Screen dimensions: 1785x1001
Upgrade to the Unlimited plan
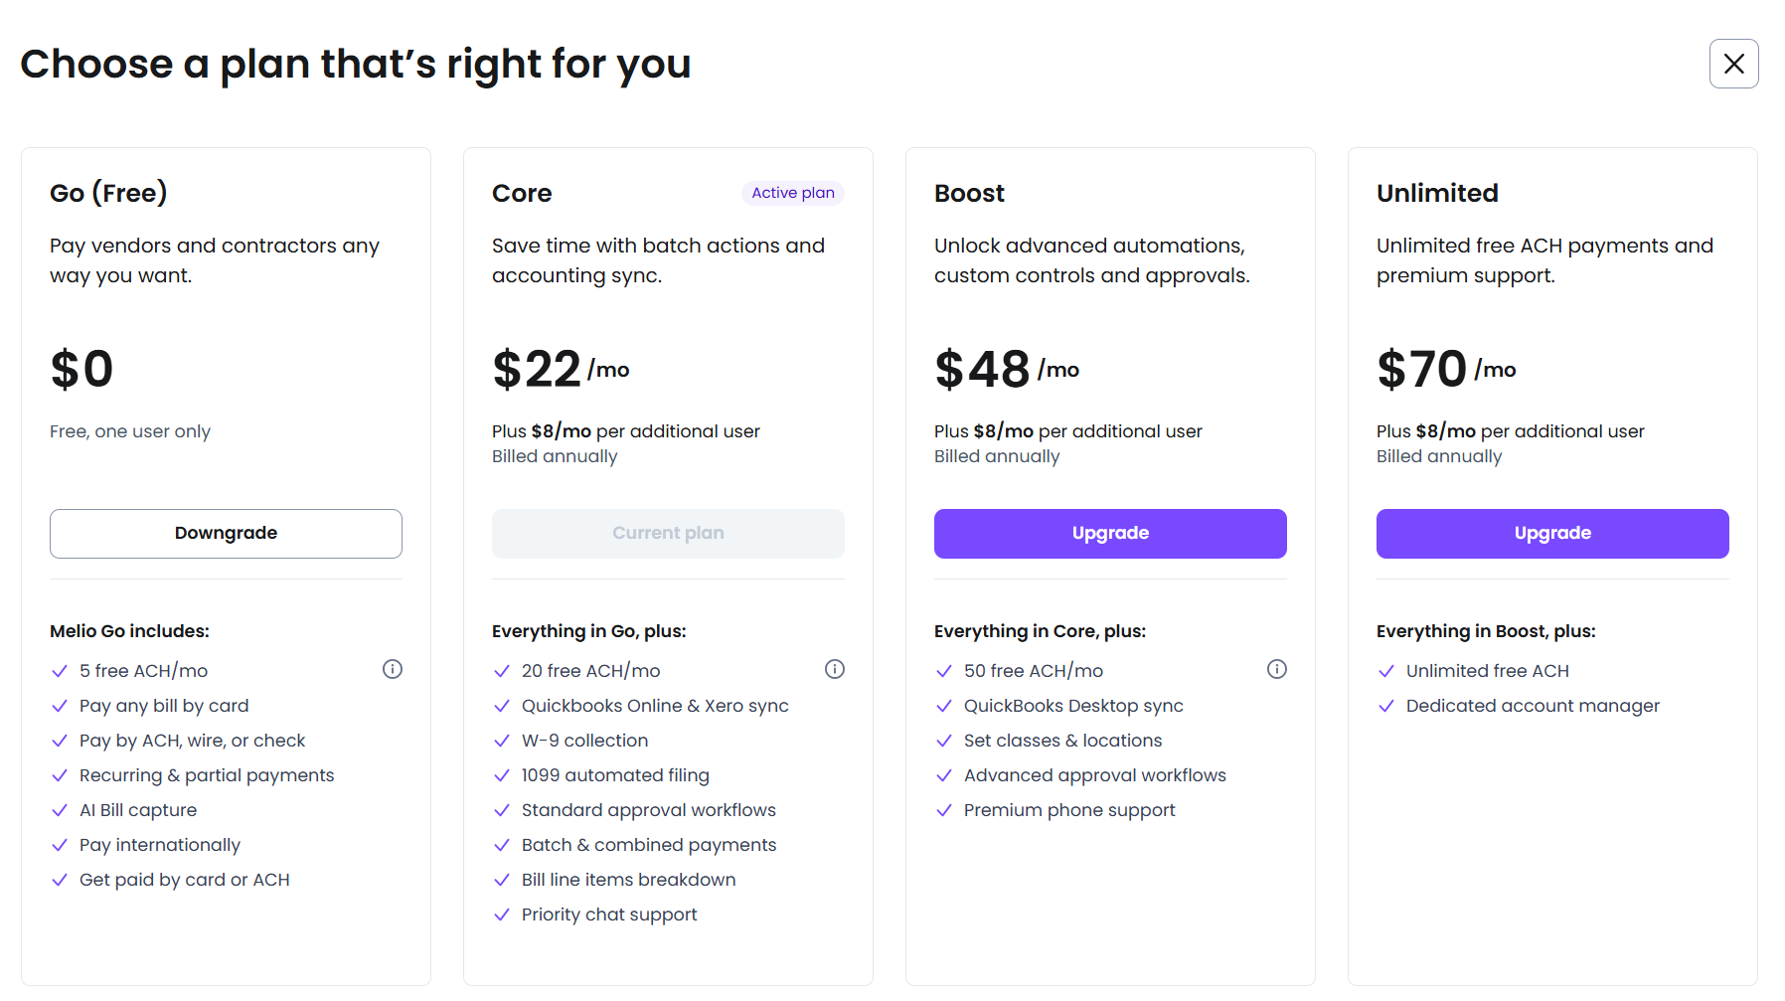1552,534
